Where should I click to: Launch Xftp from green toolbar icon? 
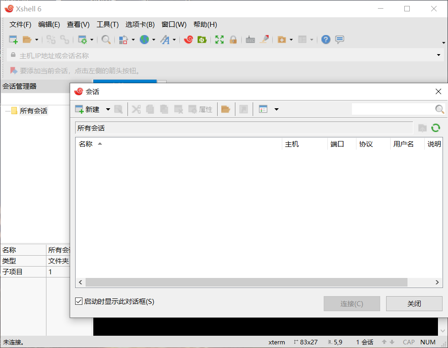point(202,40)
